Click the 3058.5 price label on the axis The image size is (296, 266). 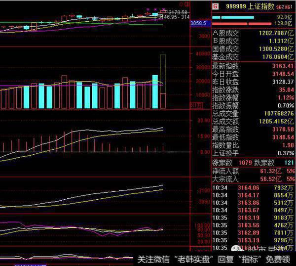pos(198,23)
